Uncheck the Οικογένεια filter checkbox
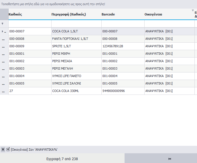The height and width of the screenshot is (163, 197). coord(8,149)
